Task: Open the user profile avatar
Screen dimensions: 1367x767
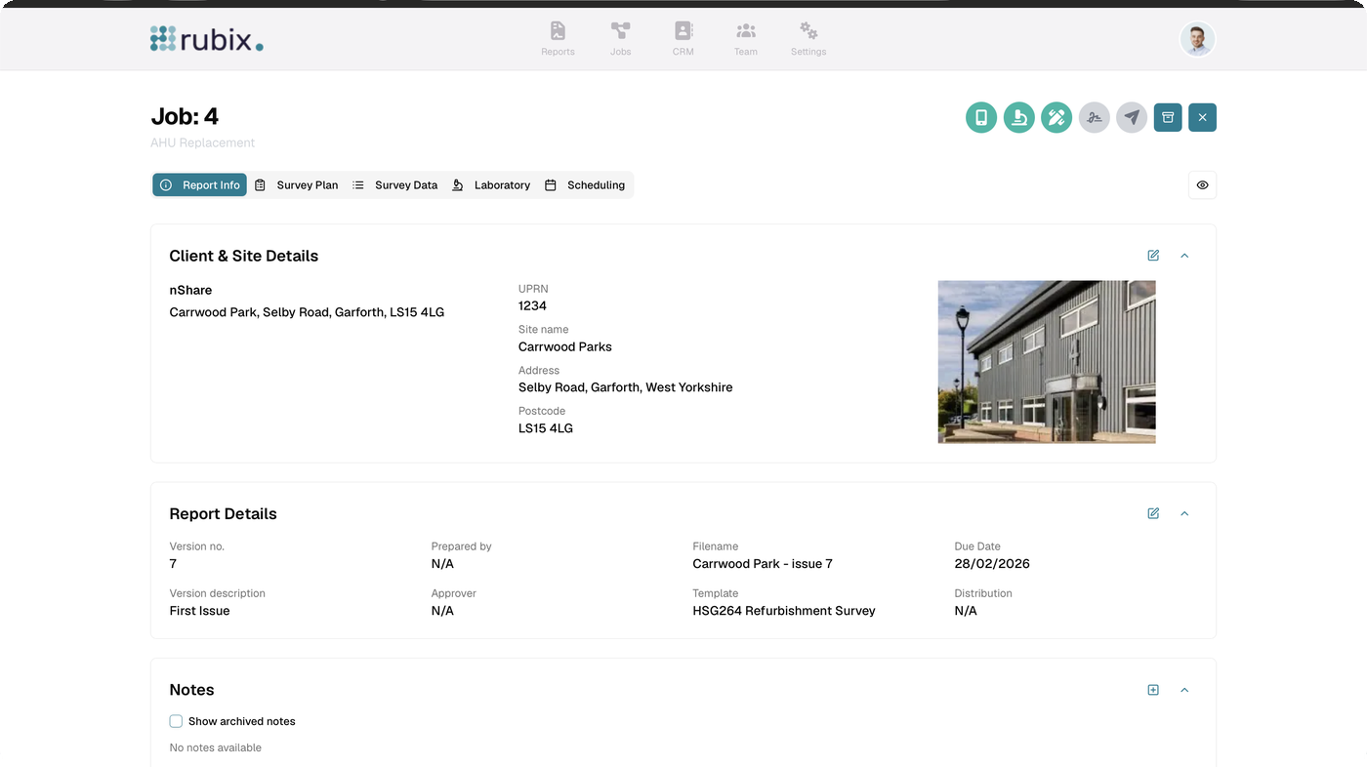Action: [1197, 39]
